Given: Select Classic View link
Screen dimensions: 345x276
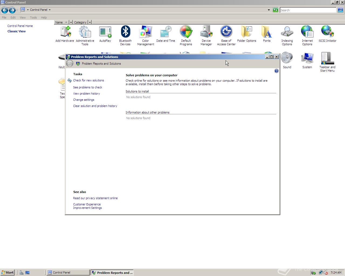Looking at the screenshot, I should pos(16,31).
